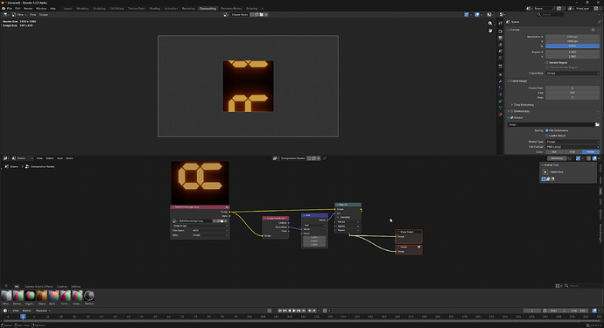Open the Frame Rate dropdown

pos(572,73)
